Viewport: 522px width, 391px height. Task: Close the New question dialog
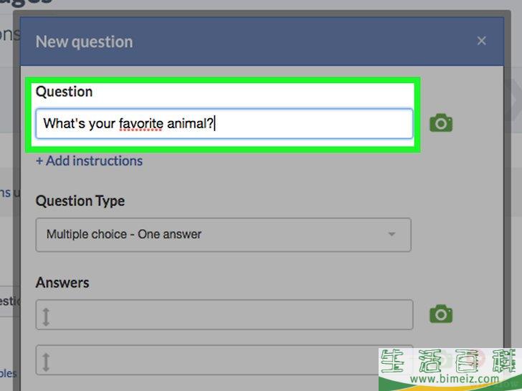coord(481,41)
